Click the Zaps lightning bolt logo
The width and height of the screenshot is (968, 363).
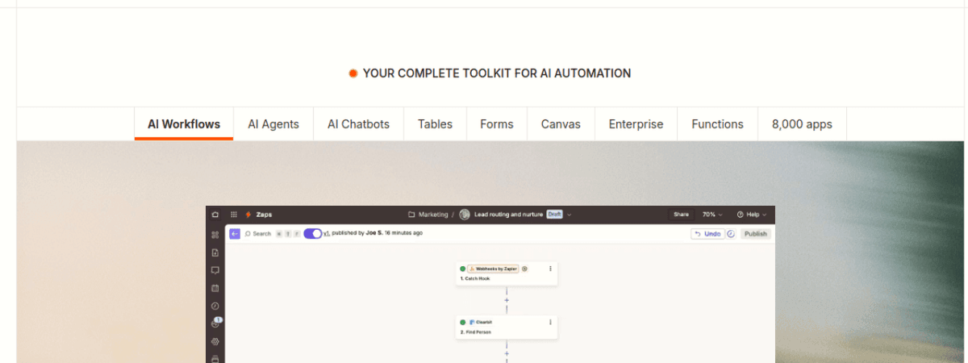248,215
